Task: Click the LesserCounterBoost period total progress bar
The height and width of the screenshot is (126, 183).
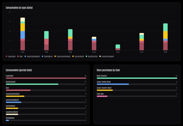Action: pos(46,96)
